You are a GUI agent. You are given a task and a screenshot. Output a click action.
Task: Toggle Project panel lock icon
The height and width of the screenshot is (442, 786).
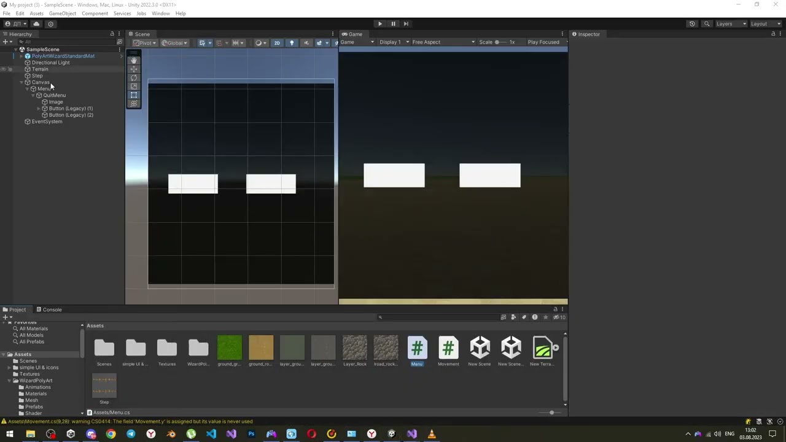point(555,309)
